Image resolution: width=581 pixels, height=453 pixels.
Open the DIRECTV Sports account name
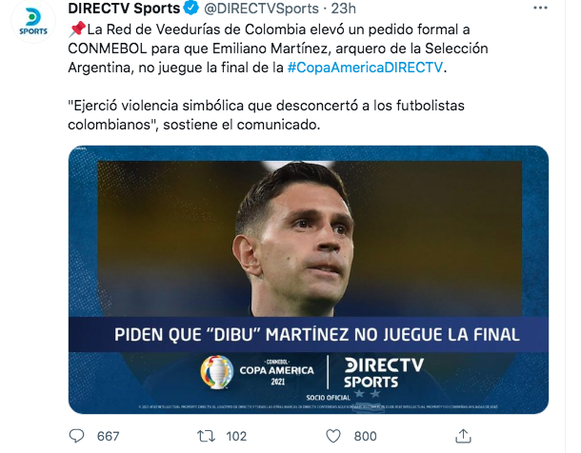[x=124, y=9]
